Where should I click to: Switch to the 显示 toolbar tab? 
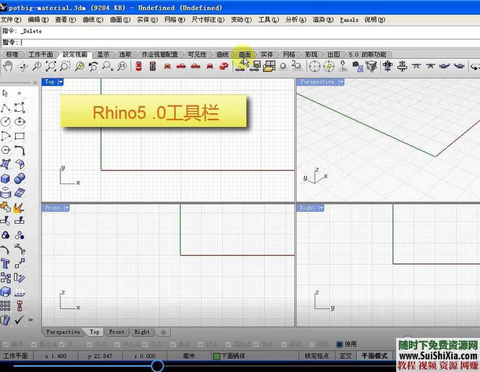[103, 54]
